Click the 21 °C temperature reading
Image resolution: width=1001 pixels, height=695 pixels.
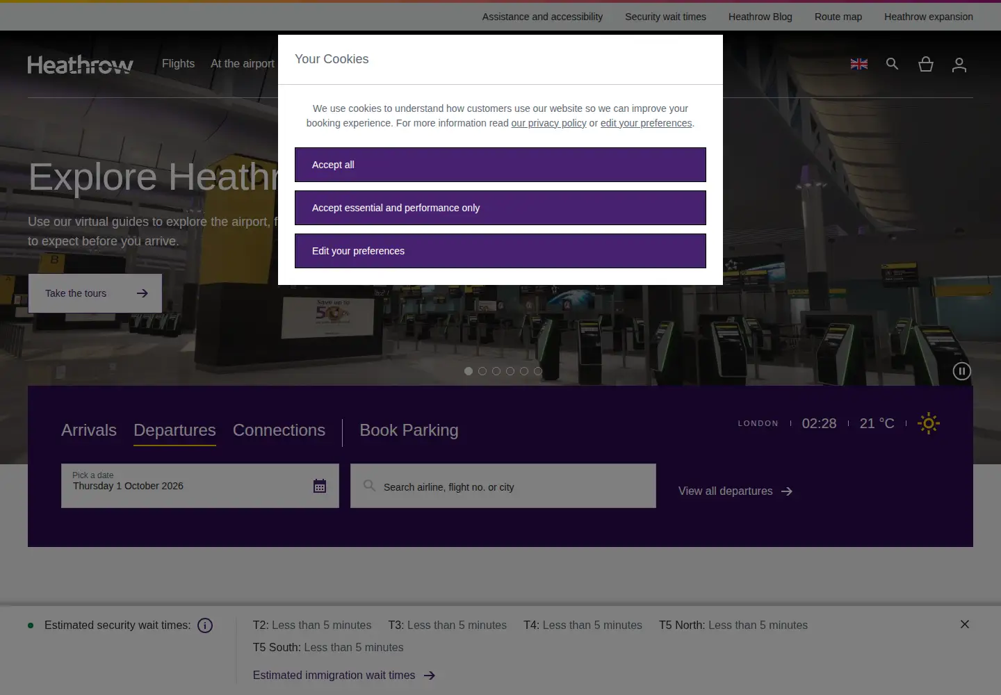click(877, 423)
